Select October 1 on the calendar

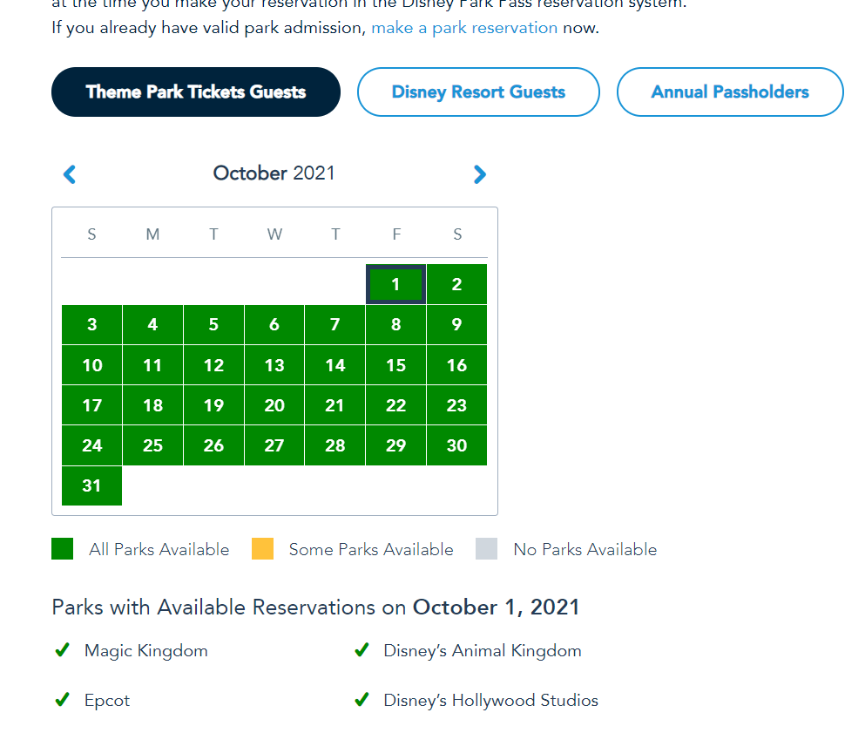395,284
